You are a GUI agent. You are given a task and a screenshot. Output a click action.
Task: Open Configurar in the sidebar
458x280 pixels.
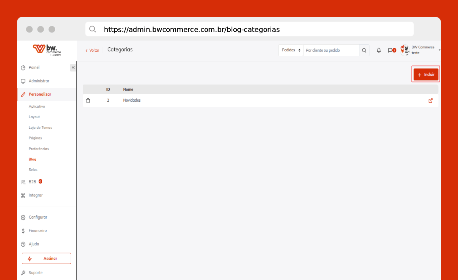pyautogui.click(x=38, y=217)
